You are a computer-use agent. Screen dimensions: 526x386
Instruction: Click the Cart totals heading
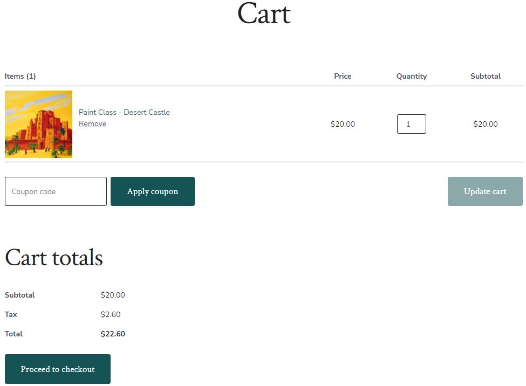pyautogui.click(x=54, y=258)
